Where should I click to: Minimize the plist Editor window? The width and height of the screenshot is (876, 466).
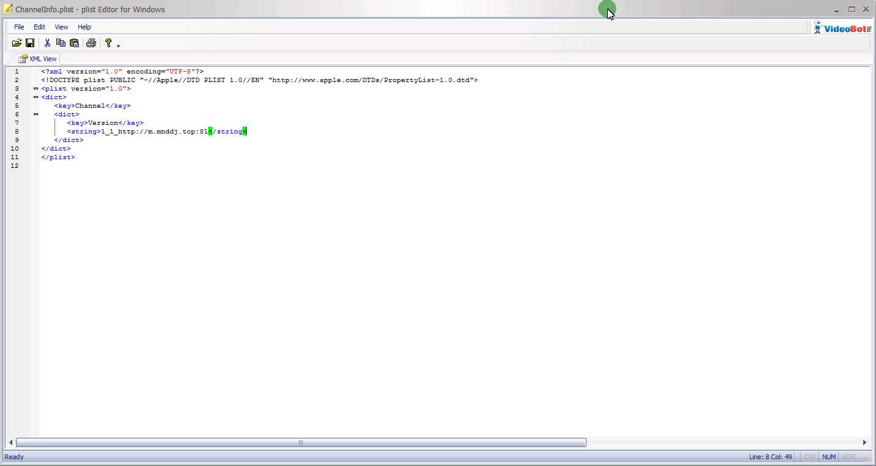click(836, 9)
